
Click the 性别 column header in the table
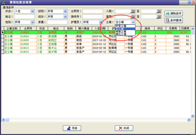70,29
